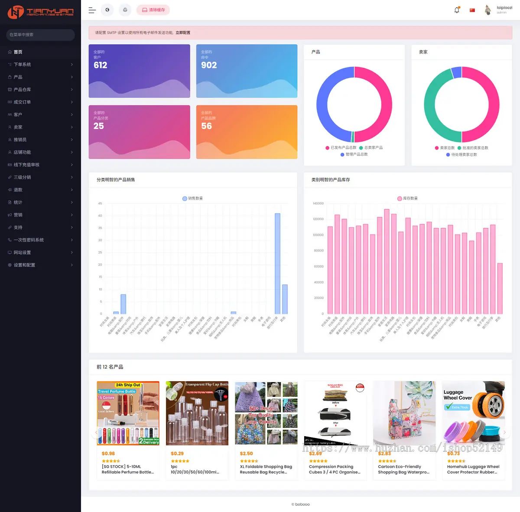
Task: Toggle 销售数量 legend in sales chart
Action: [192, 198]
